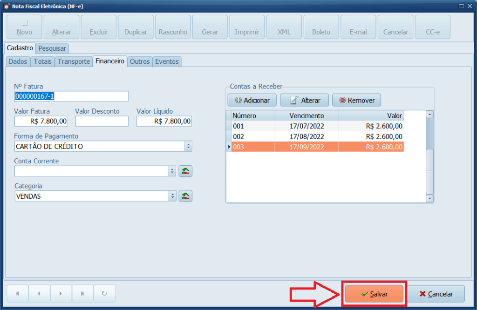Click the Nº Fatura input field
This screenshot has width=477, height=310.
click(x=71, y=96)
